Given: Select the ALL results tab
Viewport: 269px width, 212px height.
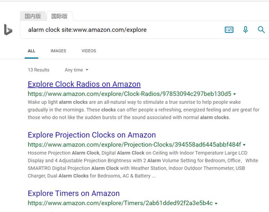Looking at the screenshot, I should (x=32, y=51).
